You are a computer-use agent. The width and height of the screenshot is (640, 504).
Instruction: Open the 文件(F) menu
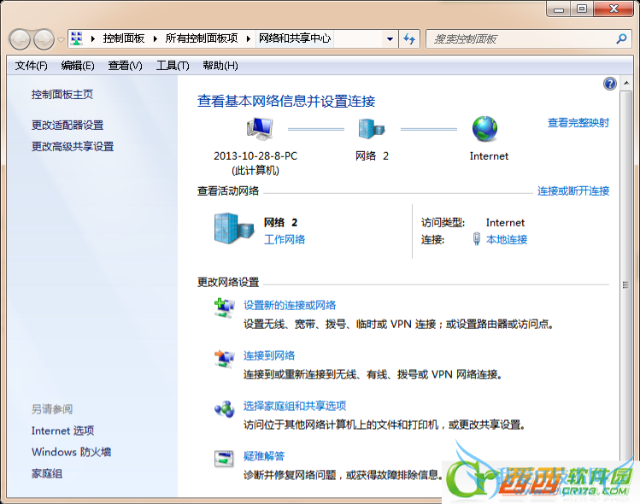tap(31, 66)
